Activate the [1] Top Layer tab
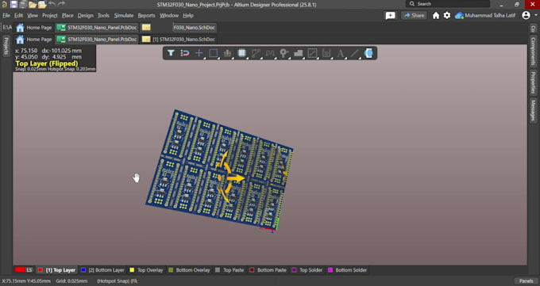This screenshot has width=540, height=286. pos(57,270)
